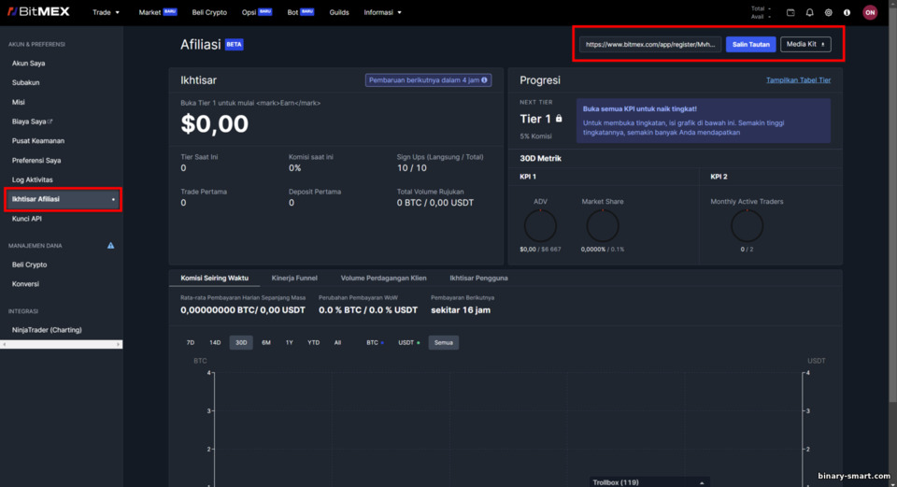Open Preferensi Saya in sidebar
Image resolution: width=897 pixels, height=487 pixels.
(36, 161)
